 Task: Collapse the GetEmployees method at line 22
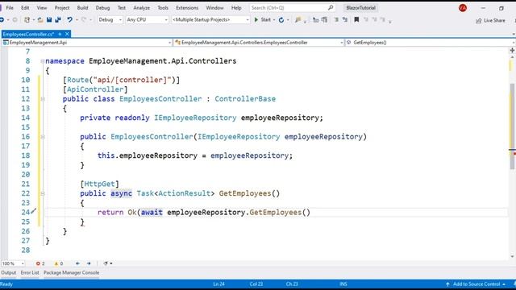click(x=43, y=193)
